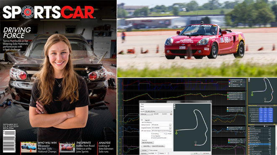Click the Channel List panel pin icon
The image size is (277, 155).
point(274,125)
